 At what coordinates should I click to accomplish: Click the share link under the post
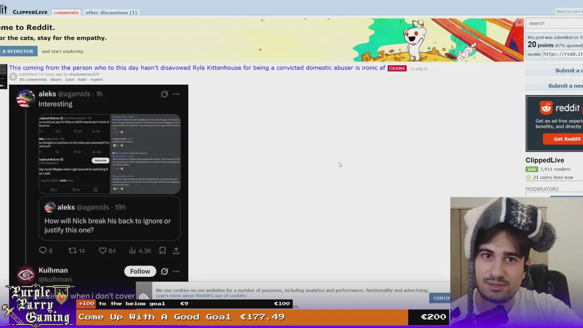[56, 79]
